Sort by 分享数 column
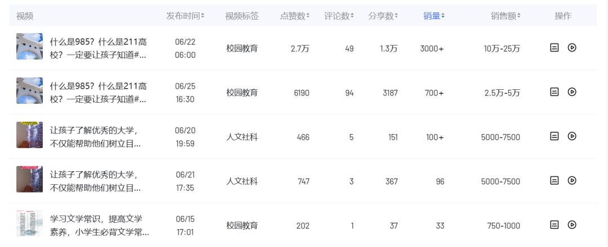The width and height of the screenshot is (608, 247). [x=383, y=16]
